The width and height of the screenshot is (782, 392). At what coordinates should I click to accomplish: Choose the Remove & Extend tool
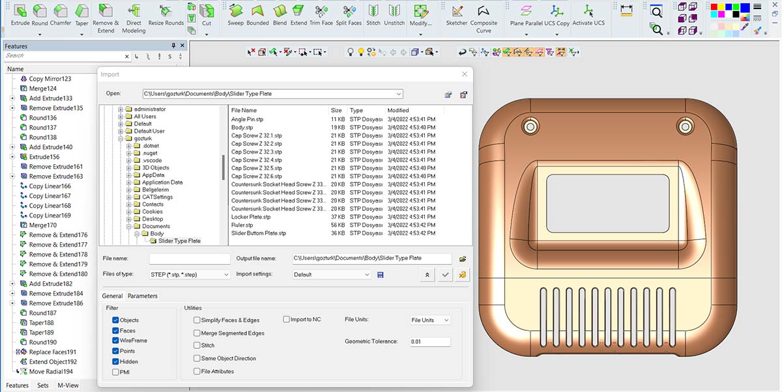106,18
